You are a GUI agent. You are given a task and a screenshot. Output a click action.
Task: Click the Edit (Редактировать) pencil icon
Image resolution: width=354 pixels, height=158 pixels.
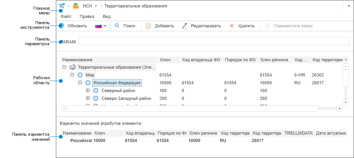[x=184, y=26]
